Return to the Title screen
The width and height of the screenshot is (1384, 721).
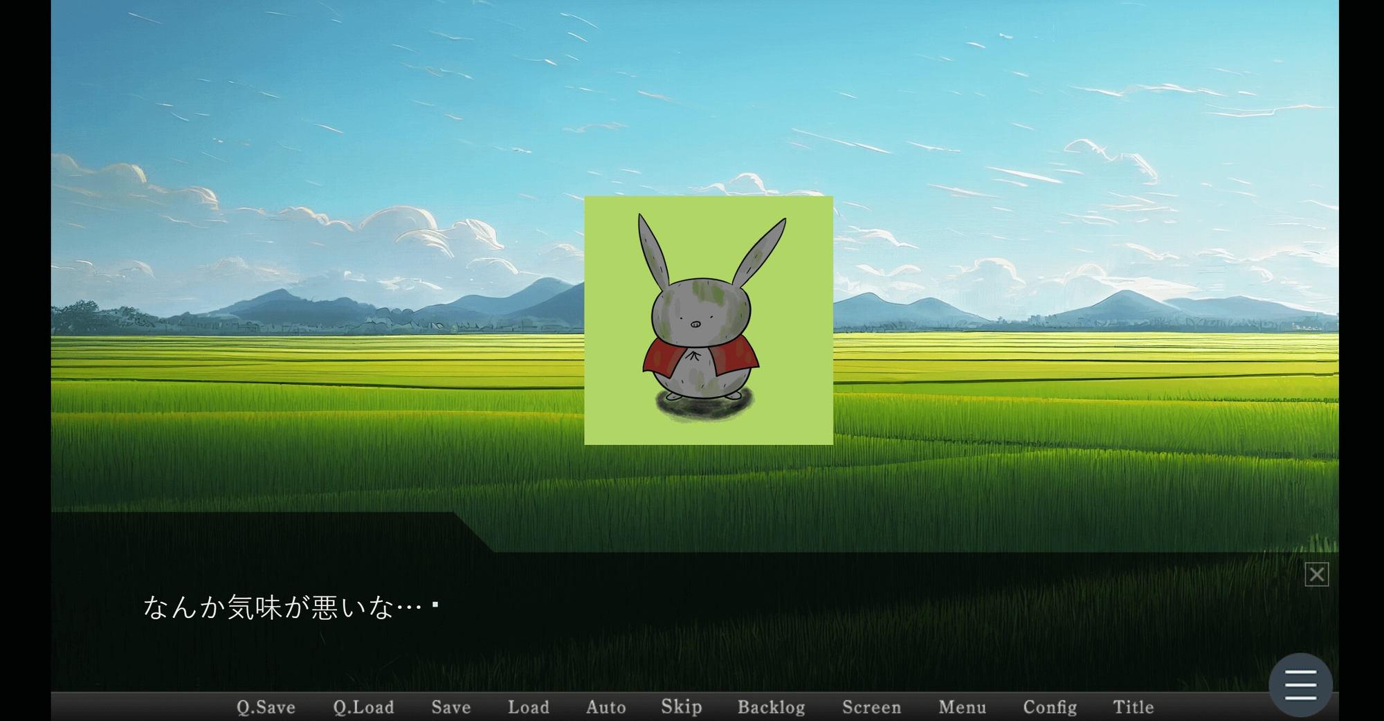1133,706
